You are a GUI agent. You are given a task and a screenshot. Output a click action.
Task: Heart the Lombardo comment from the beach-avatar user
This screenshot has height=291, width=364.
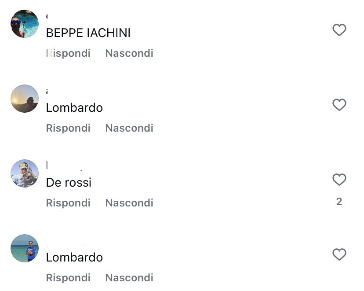[x=339, y=254]
